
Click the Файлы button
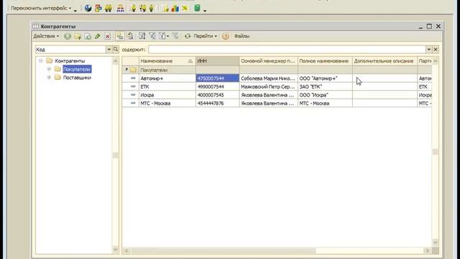241,36
